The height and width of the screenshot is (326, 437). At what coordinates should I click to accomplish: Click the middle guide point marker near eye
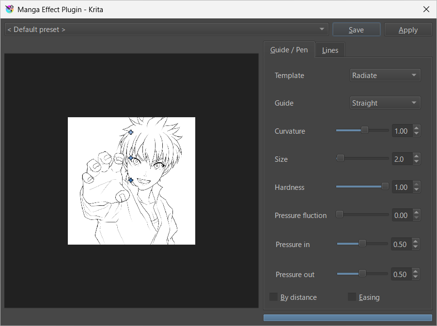pos(131,158)
